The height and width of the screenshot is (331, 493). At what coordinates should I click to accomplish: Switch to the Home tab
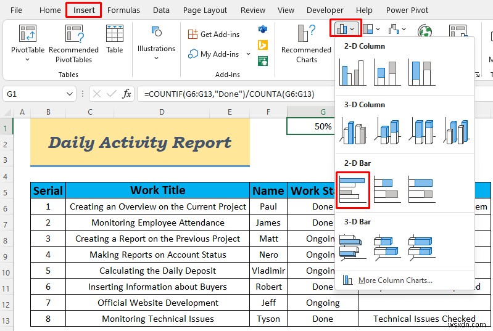pyautogui.click(x=50, y=10)
